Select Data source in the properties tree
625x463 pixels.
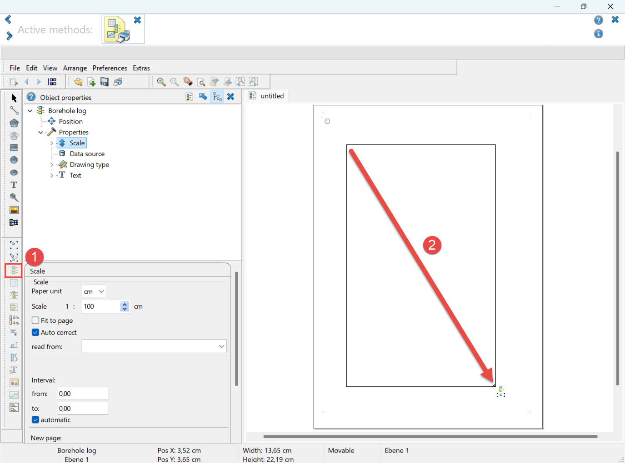pyautogui.click(x=87, y=154)
